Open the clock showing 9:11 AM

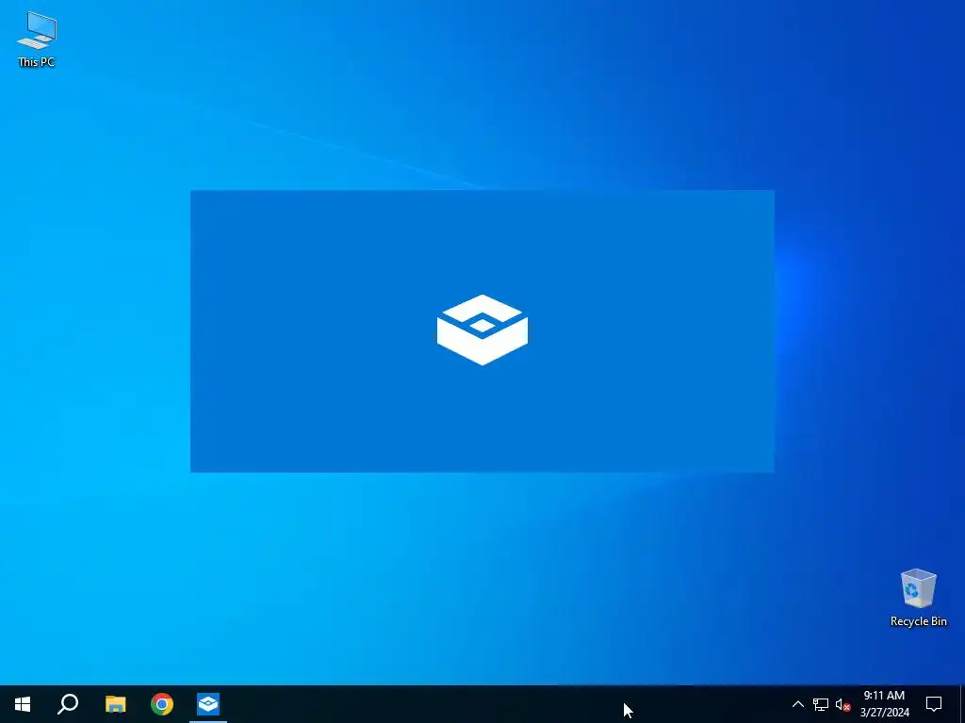click(x=884, y=704)
